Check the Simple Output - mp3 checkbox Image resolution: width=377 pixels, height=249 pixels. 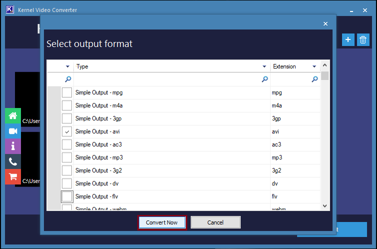67,157
